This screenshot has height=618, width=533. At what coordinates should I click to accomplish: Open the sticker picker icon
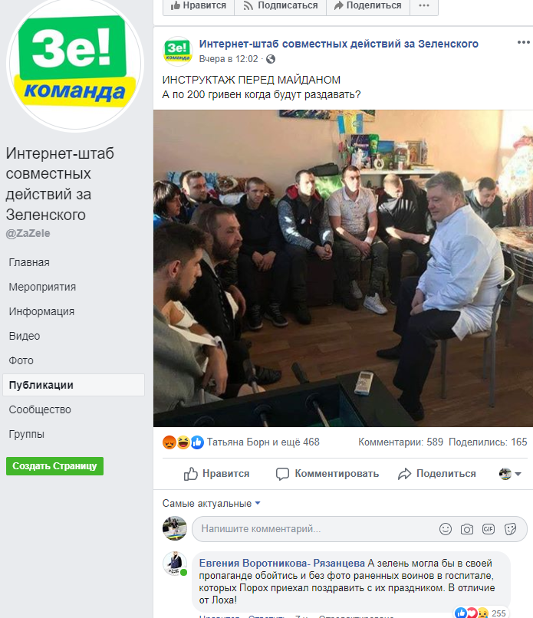510,529
